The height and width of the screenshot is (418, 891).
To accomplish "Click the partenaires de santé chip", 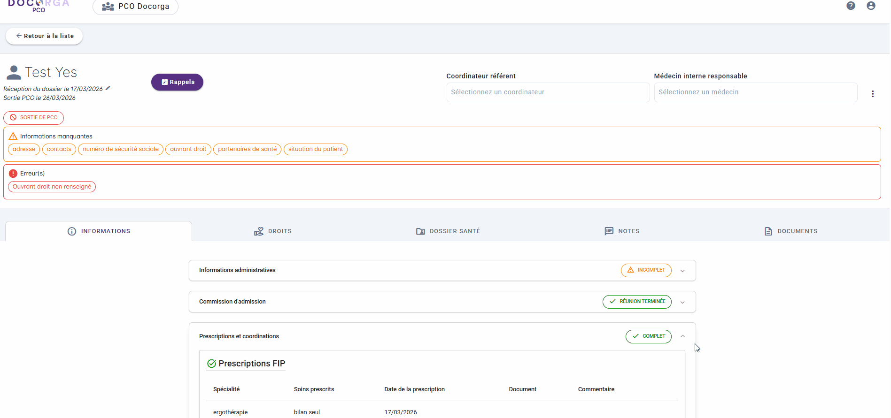I will pos(248,149).
